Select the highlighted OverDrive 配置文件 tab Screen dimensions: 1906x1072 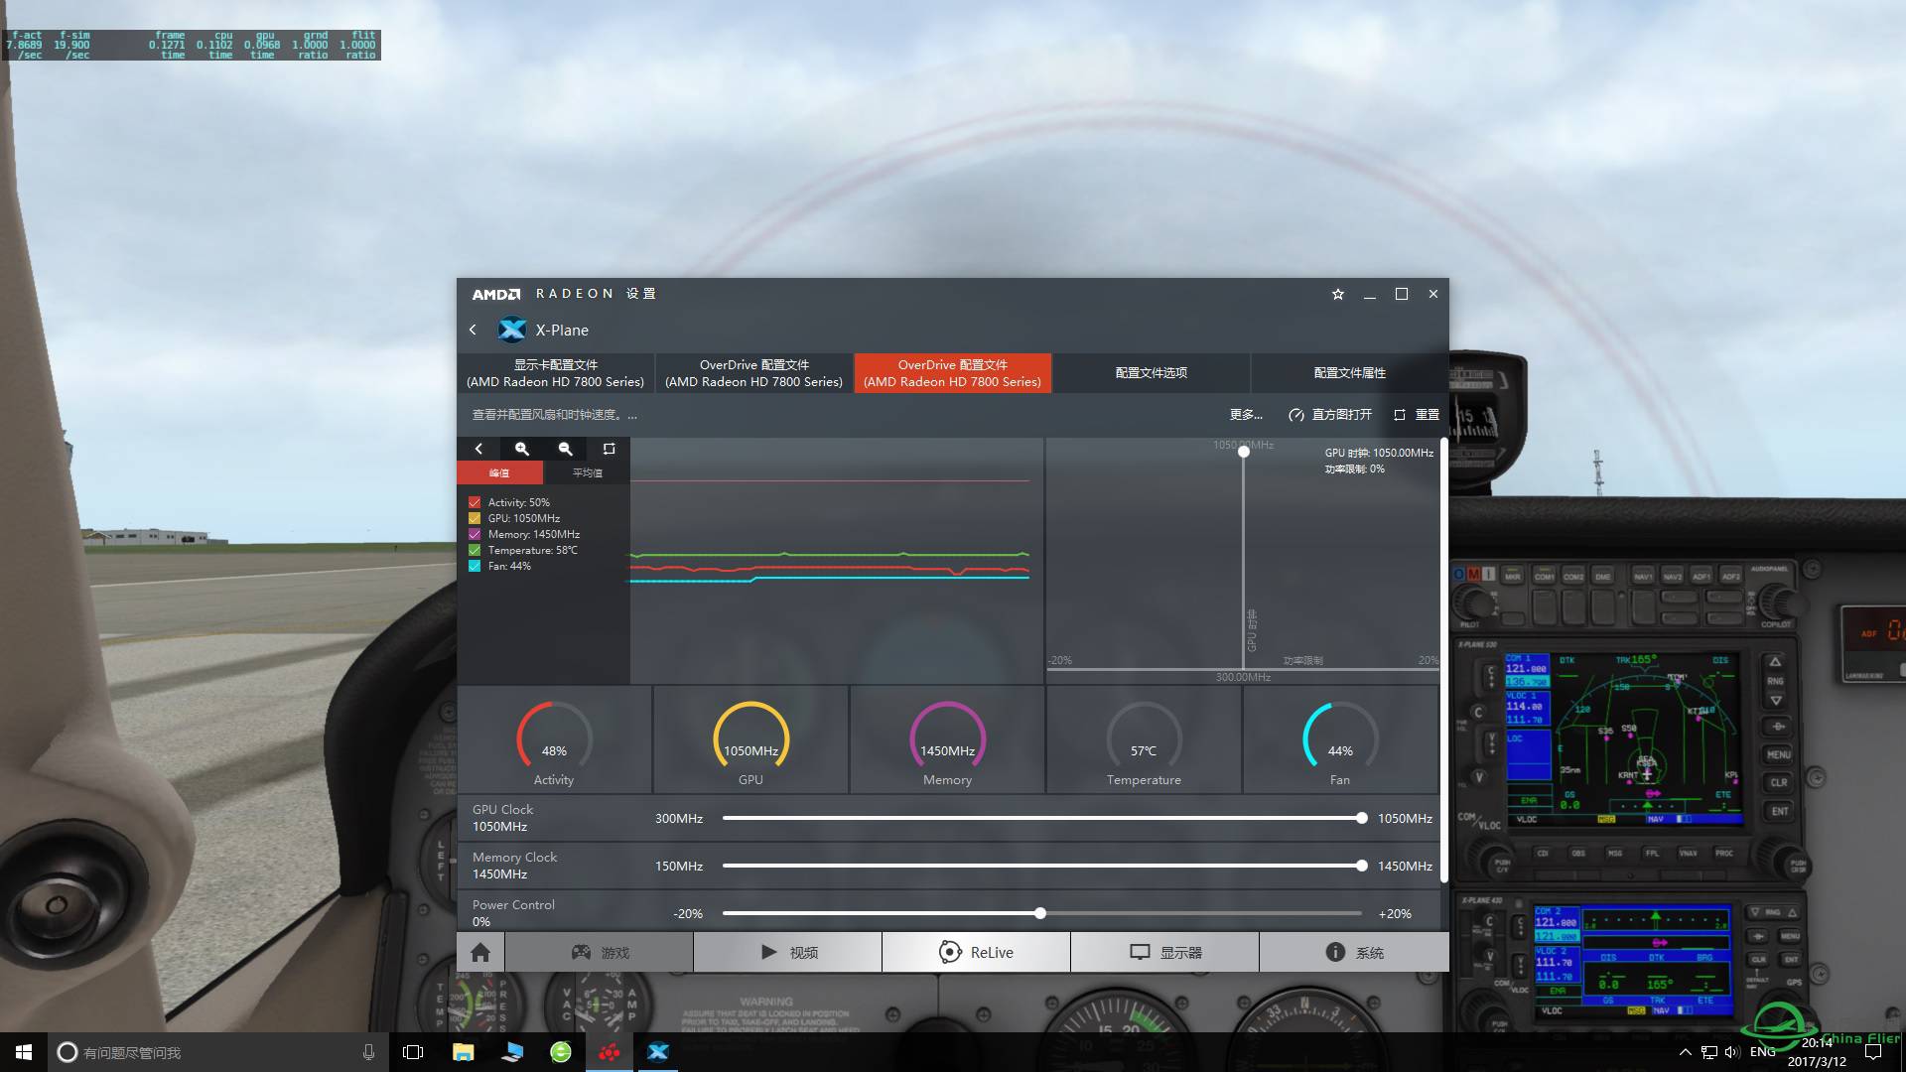click(953, 373)
